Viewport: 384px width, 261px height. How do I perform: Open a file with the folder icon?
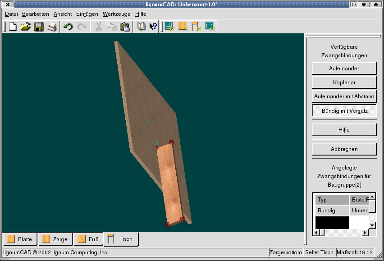[x=26, y=27]
